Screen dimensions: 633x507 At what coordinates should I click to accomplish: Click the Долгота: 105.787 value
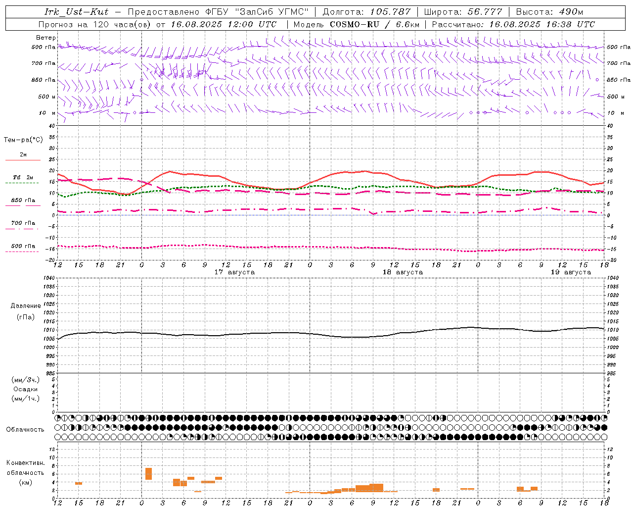click(366, 12)
